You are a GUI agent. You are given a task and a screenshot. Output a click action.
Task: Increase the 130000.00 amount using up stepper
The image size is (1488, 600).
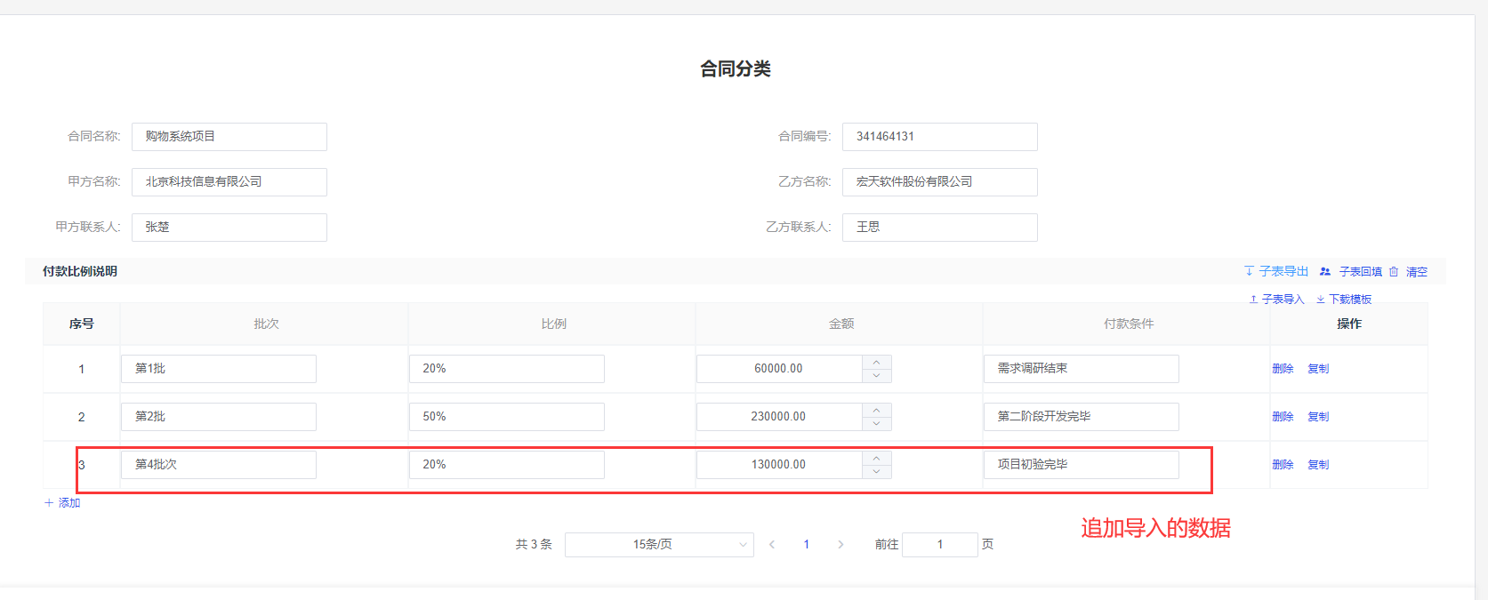876,458
